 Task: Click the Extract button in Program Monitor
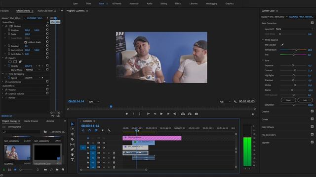click(x=190, y=114)
